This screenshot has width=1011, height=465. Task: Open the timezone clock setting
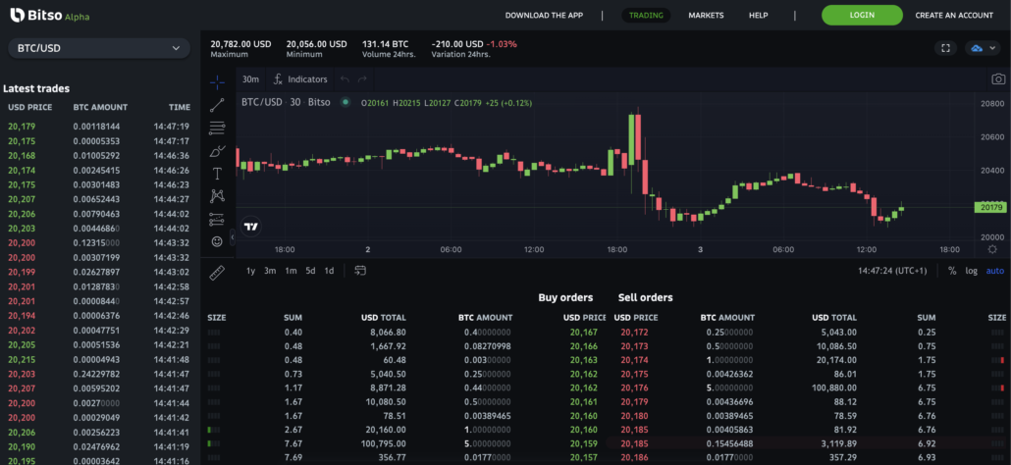[x=892, y=271]
